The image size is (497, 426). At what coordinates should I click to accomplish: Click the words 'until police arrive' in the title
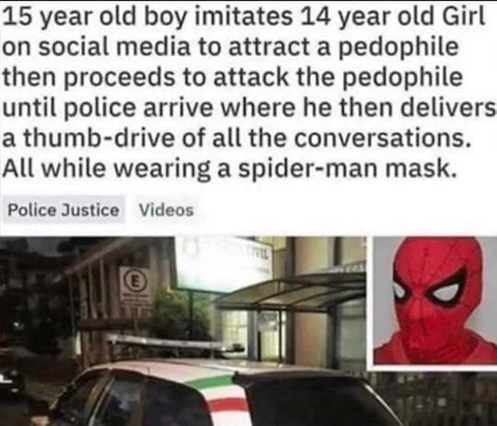coord(108,108)
